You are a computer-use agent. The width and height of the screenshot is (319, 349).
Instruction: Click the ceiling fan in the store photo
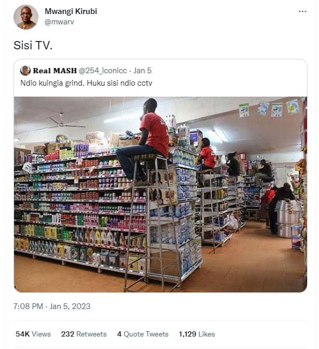[x=63, y=122]
